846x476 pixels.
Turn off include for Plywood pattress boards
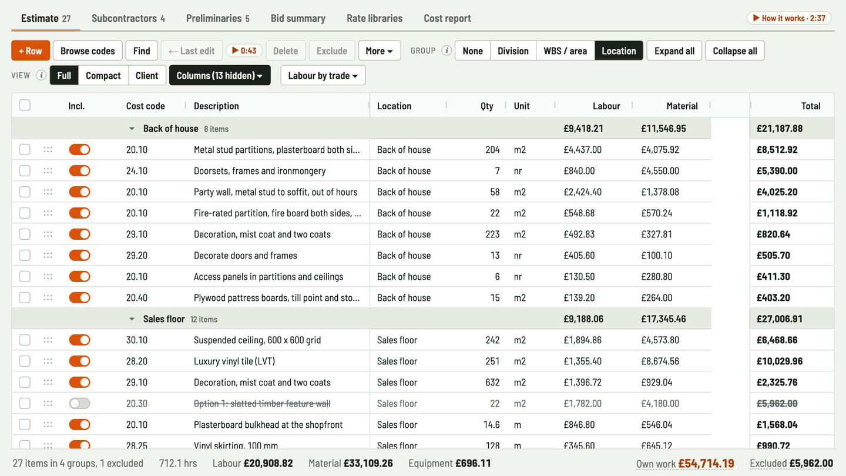click(79, 298)
